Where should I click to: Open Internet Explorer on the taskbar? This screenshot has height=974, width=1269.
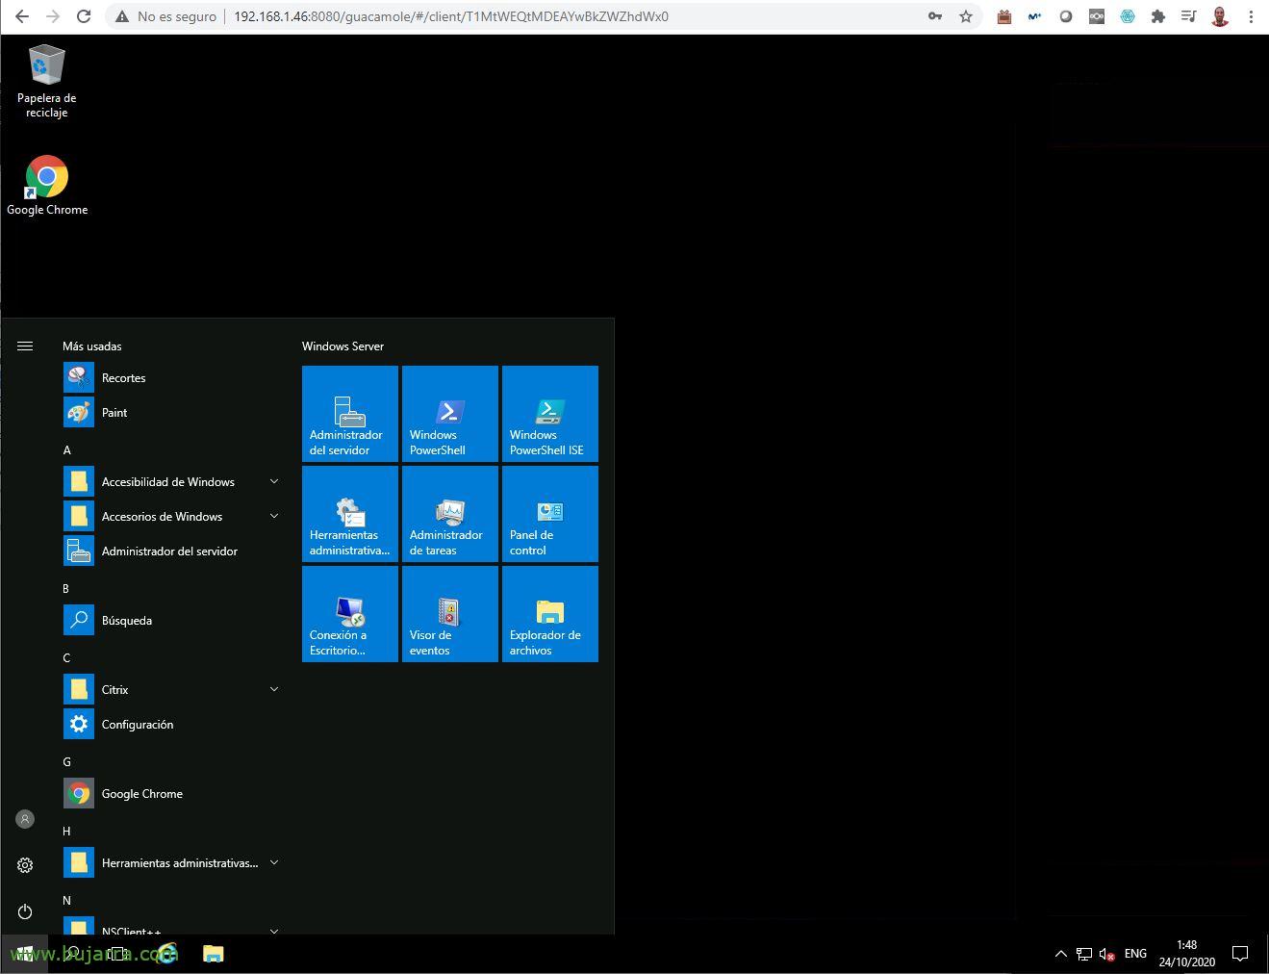166,954
